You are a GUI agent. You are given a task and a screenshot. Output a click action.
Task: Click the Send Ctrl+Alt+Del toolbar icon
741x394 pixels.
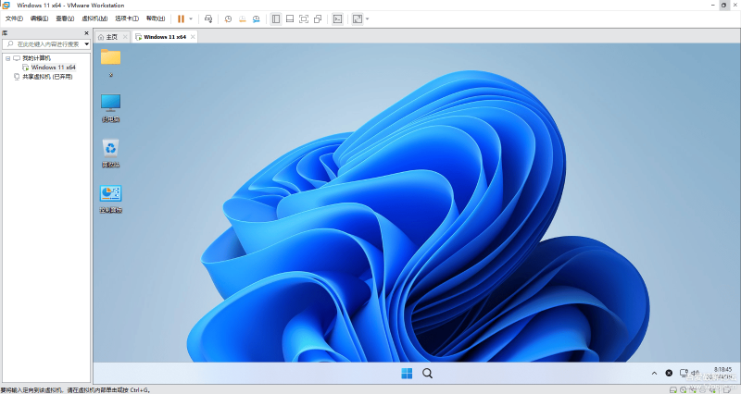208,18
